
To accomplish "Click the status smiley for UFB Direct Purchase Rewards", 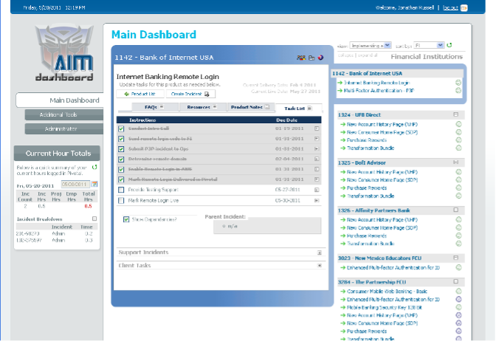I will [458, 139].
